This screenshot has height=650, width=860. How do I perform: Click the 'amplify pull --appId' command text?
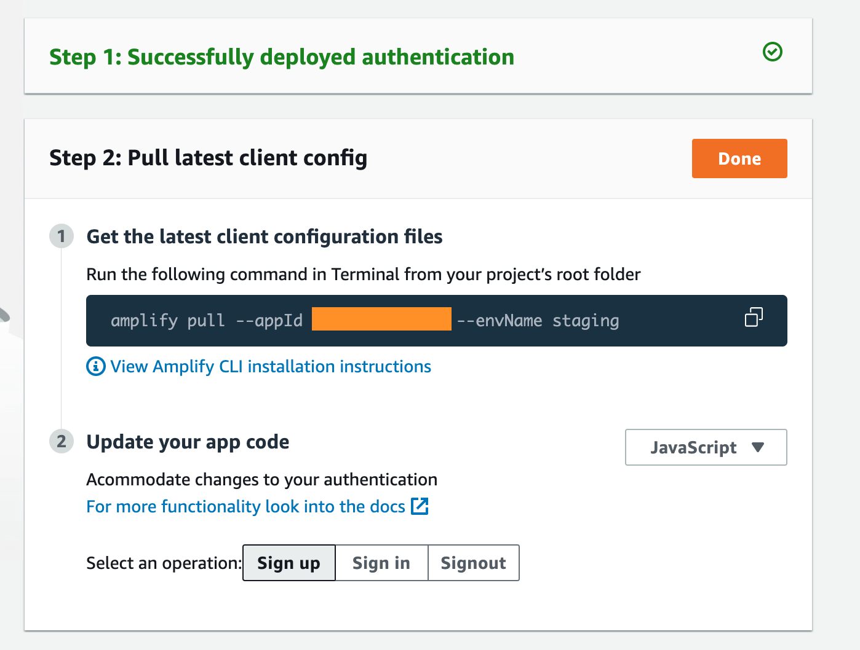point(207,321)
